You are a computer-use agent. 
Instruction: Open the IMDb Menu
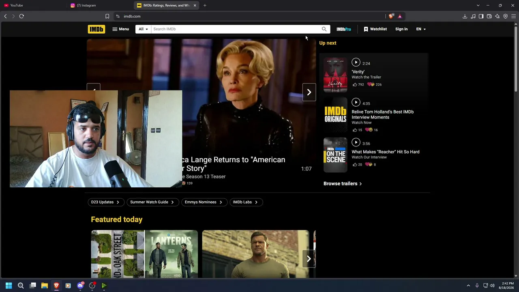(121, 29)
